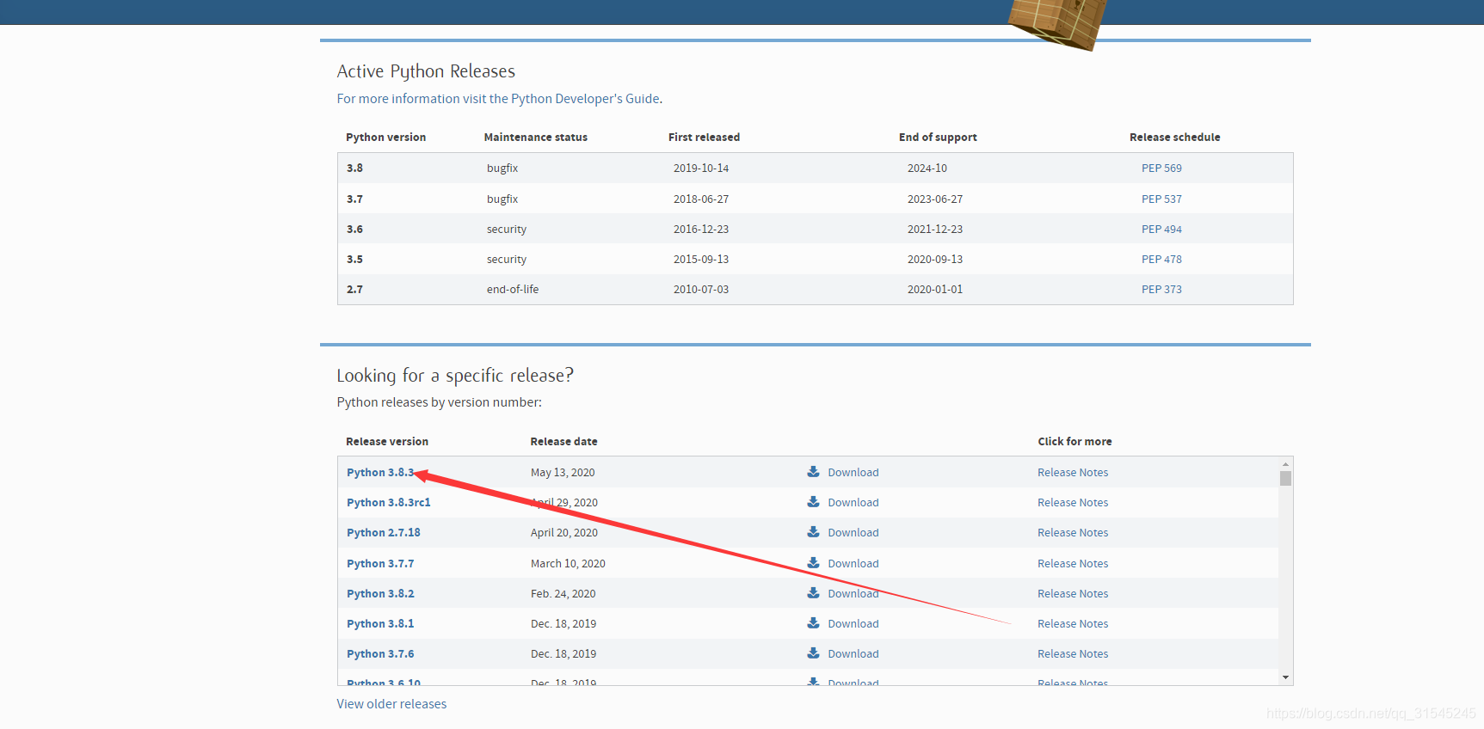
Task: Open the Python 3.8.1 release page
Action: (x=380, y=624)
